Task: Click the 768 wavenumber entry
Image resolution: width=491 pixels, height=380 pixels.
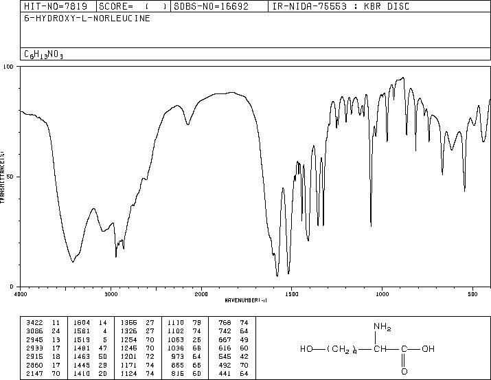Action: 225,322
